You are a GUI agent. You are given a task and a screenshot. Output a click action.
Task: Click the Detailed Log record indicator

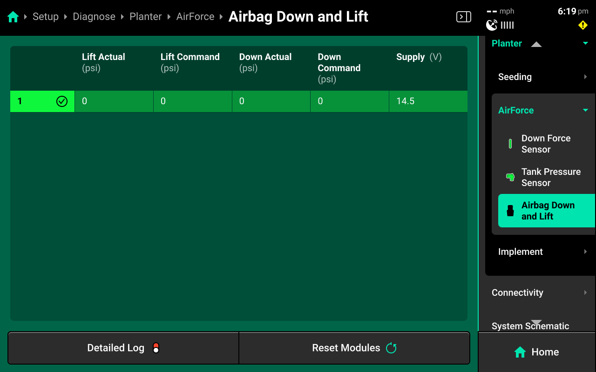(156, 348)
